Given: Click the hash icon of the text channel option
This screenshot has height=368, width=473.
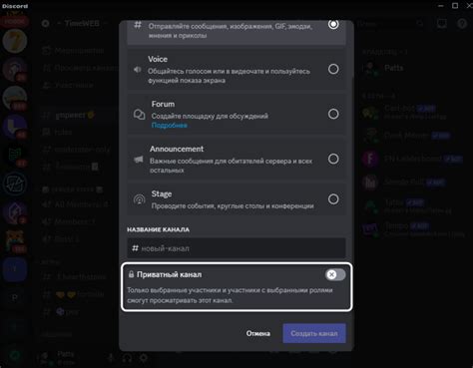Looking at the screenshot, I should coord(138,25).
